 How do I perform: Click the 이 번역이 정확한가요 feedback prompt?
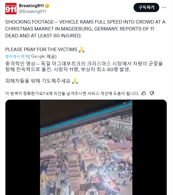[x=72, y=93]
